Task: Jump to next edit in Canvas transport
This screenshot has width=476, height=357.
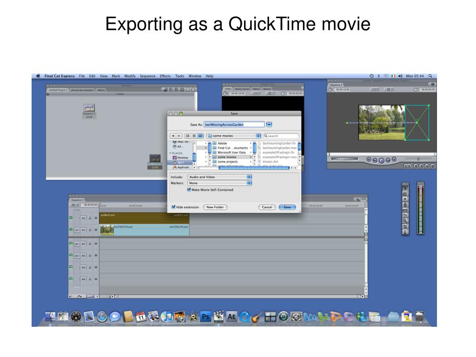Action: [x=394, y=159]
